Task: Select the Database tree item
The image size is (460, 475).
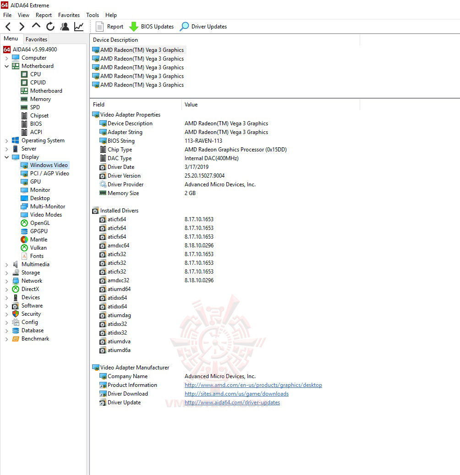Action: pyautogui.click(x=33, y=330)
